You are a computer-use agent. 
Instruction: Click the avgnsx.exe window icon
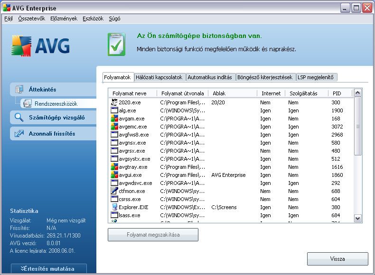114,143
